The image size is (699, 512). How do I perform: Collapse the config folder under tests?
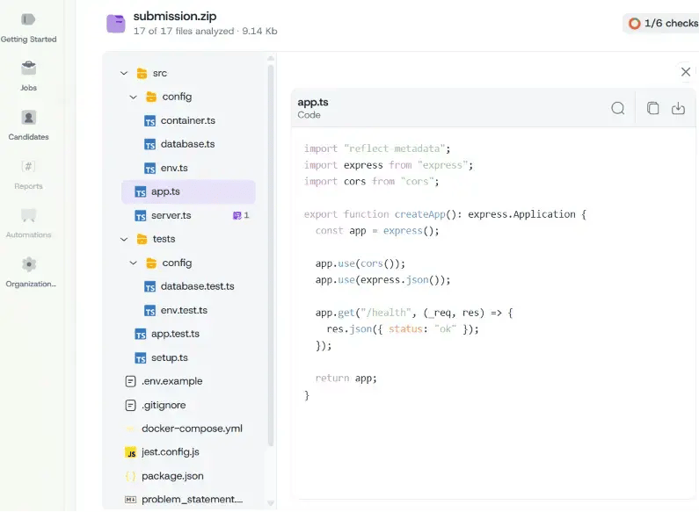coord(134,263)
